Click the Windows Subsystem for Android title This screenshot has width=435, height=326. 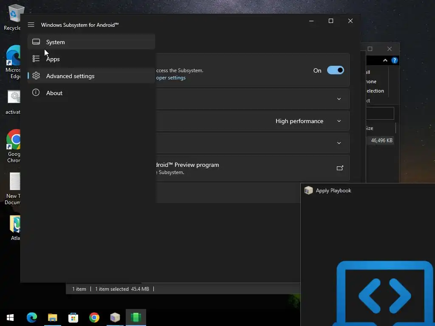click(80, 25)
